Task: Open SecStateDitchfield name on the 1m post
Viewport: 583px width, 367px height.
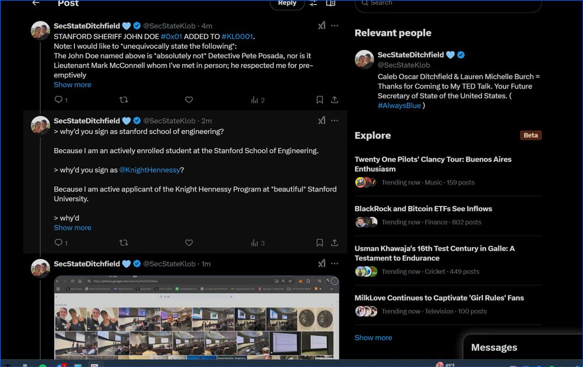Action: [87, 264]
